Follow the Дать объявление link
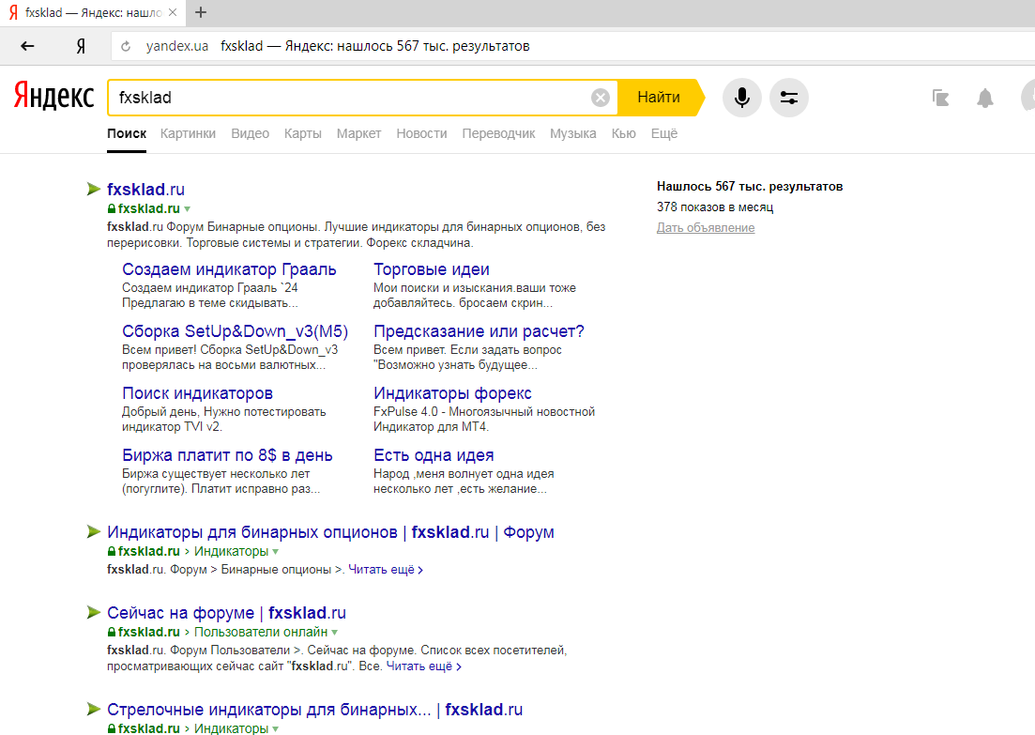This screenshot has height=735, width=1035. (706, 228)
